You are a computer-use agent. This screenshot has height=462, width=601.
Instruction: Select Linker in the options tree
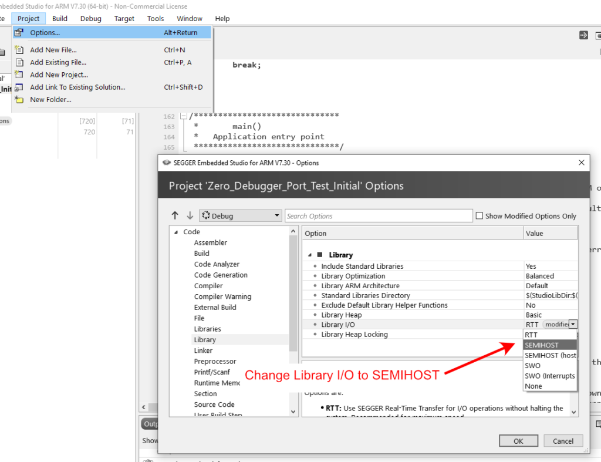[x=203, y=350]
